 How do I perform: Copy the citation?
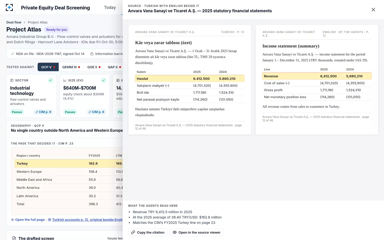[148, 233]
